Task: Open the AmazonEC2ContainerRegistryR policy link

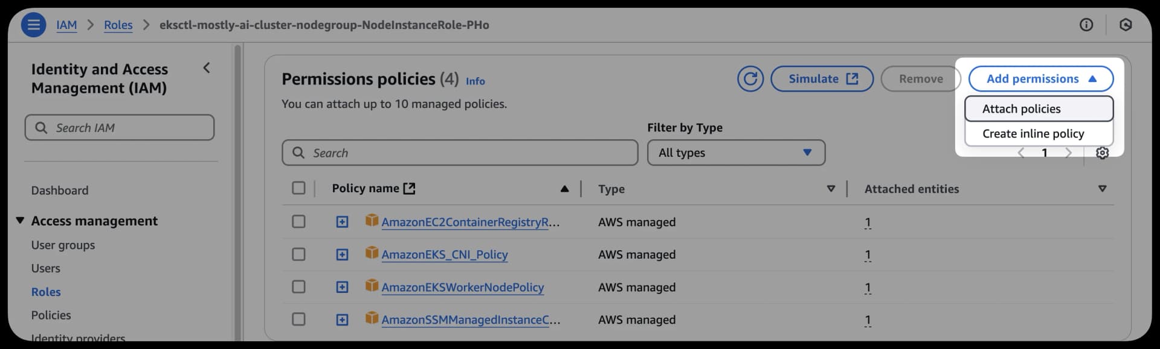Action: coord(471,222)
